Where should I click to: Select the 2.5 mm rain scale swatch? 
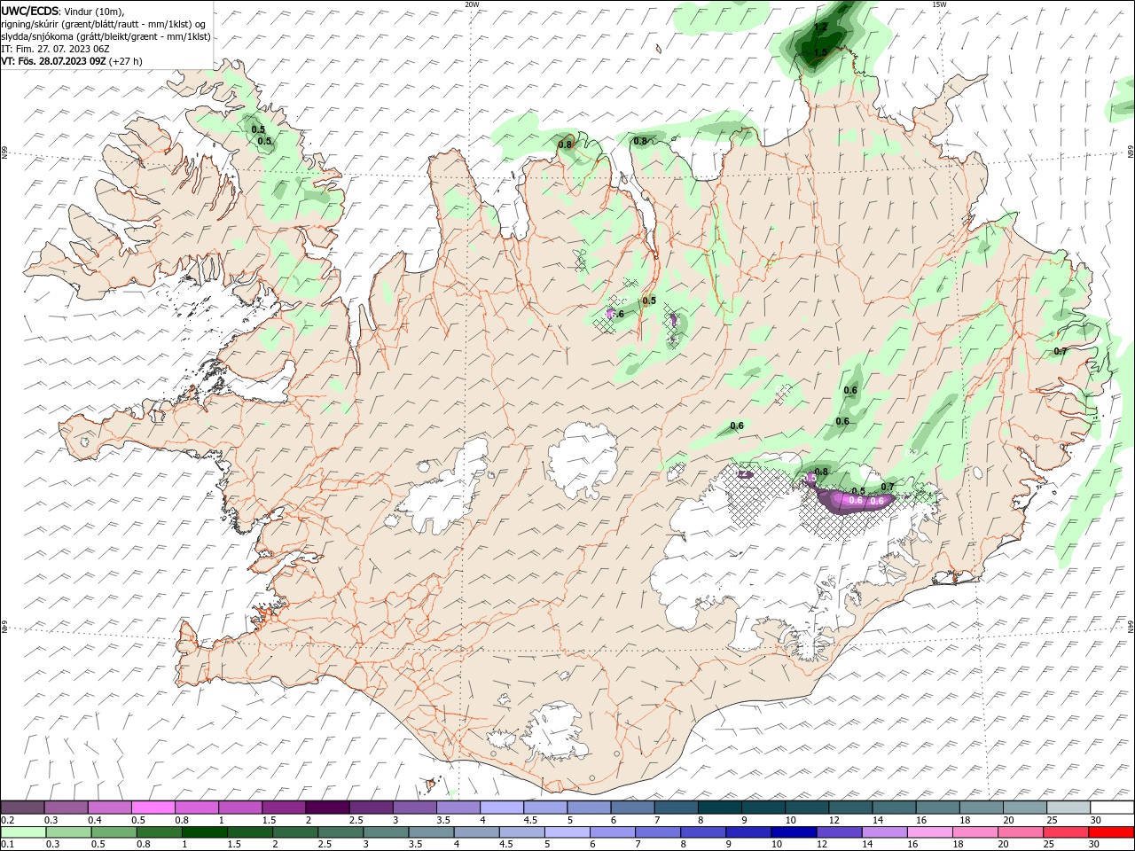pyautogui.click(x=340, y=832)
